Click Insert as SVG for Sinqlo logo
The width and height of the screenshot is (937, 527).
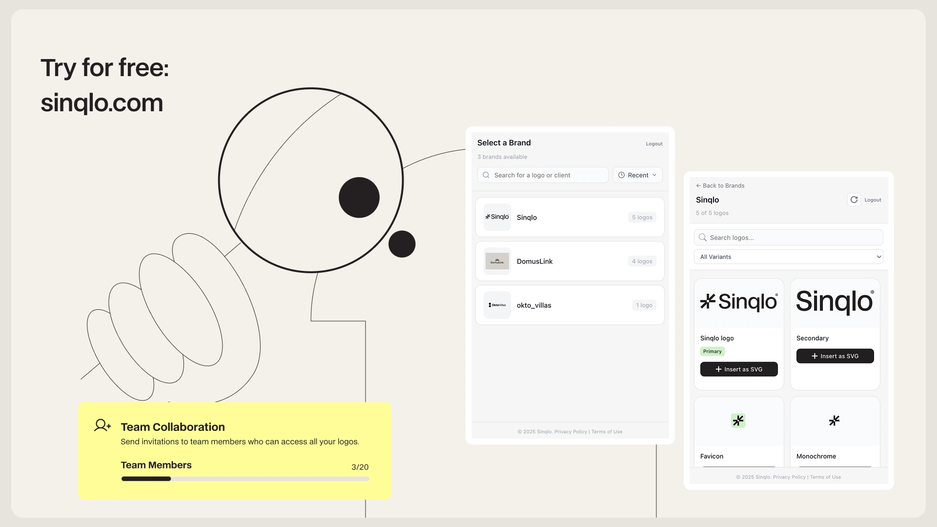coord(738,369)
